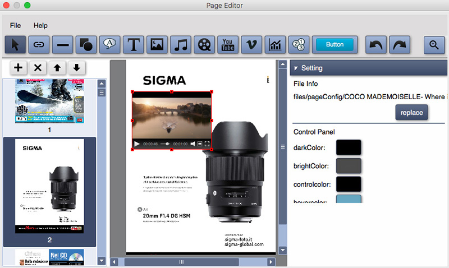
Task: Click the replace button
Action: point(411,112)
